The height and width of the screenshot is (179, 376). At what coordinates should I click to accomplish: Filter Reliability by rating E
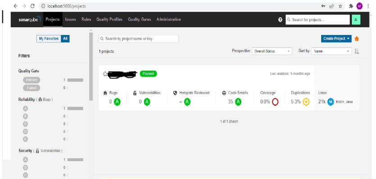pos(25,139)
